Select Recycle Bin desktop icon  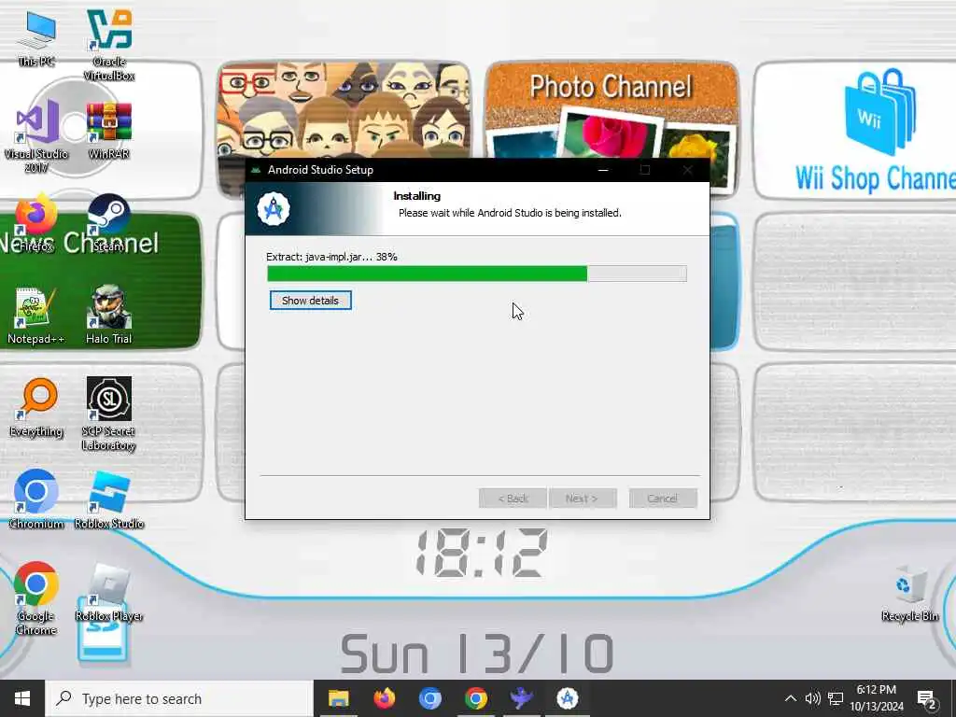[909, 593]
